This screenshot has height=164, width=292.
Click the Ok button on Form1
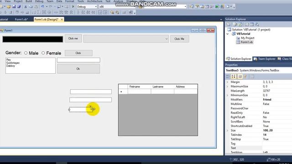pyautogui.click(x=78, y=69)
